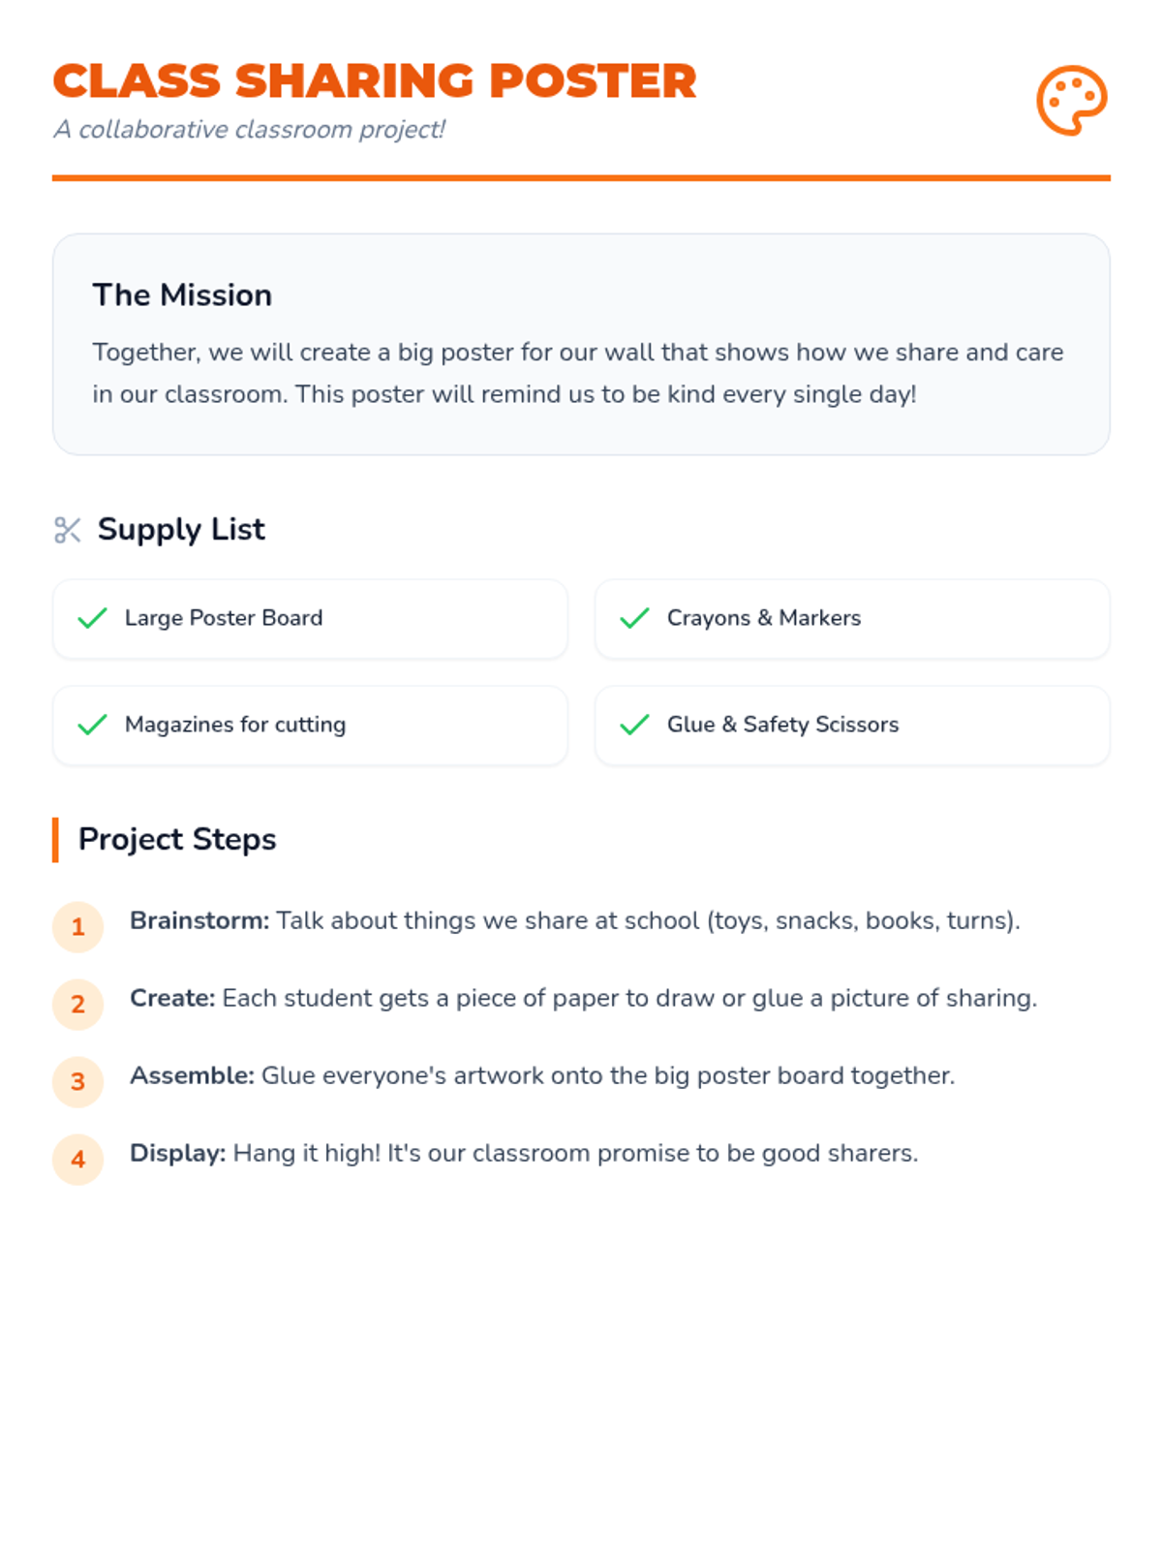Click the mission paragraph text
Image resolution: width=1162 pixels, height=1550 pixels.
pos(578,373)
